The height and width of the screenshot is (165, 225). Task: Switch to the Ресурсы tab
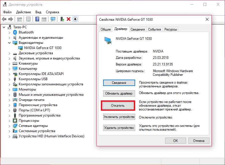coord(171,29)
